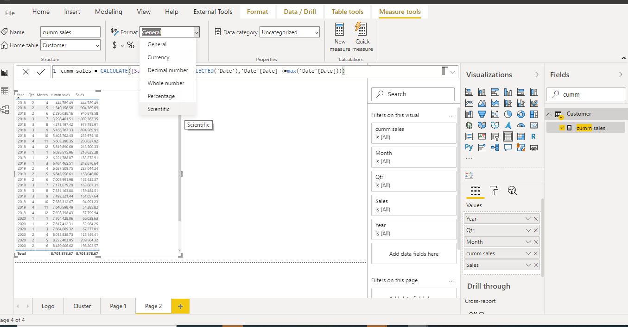Select the Matrix visual

(x=521, y=136)
